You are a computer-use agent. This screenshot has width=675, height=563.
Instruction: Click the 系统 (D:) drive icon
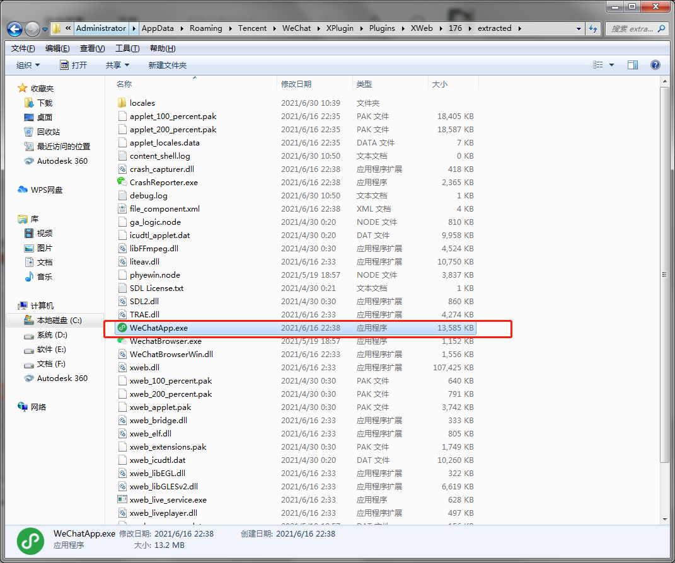29,335
